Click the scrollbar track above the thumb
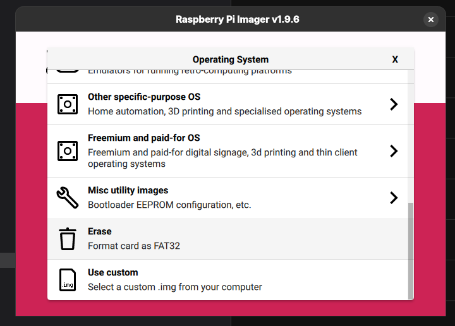This screenshot has height=326, width=455. click(x=410, y=136)
